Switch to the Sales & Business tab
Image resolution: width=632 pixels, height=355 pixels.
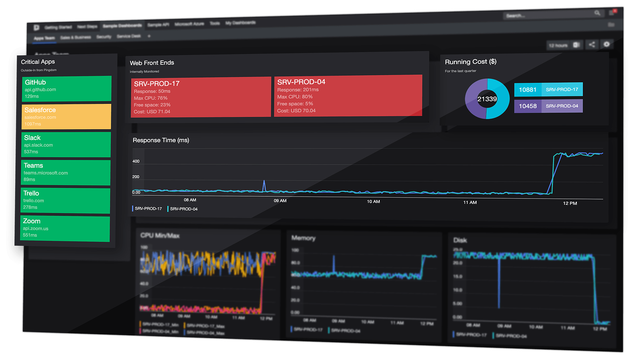75,37
